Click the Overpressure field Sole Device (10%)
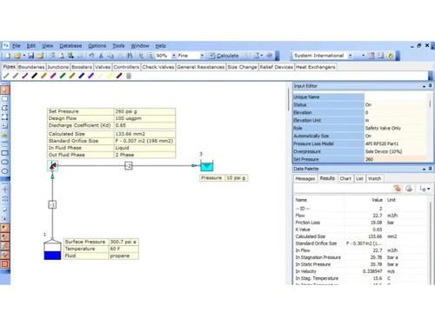Image resolution: width=435 pixels, height=326 pixels. [396, 151]
